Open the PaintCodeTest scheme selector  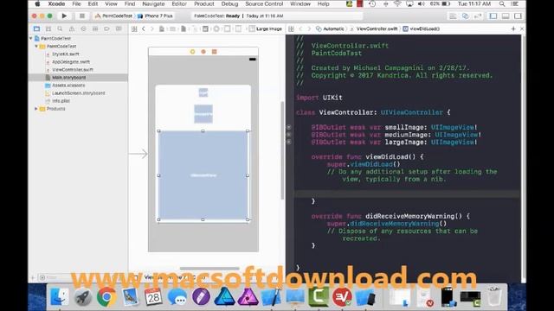pos(114,16)
